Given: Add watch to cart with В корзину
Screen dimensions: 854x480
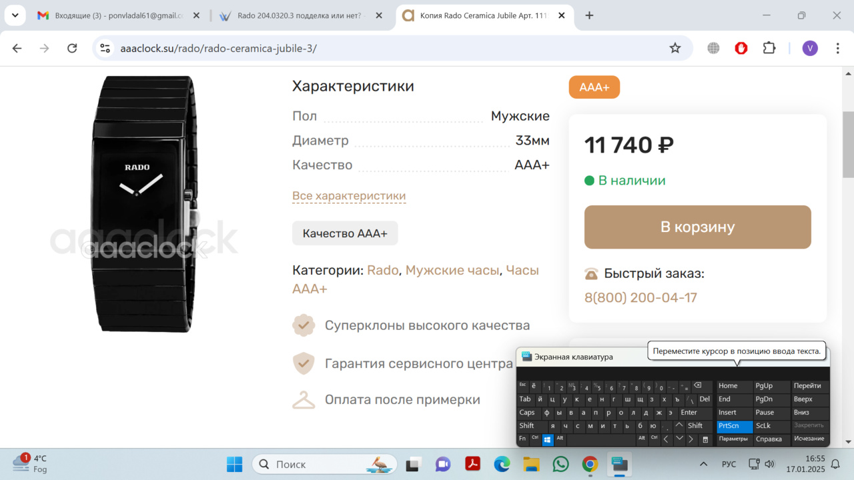Looking at the screenshot, I should (x=698, y=227).
